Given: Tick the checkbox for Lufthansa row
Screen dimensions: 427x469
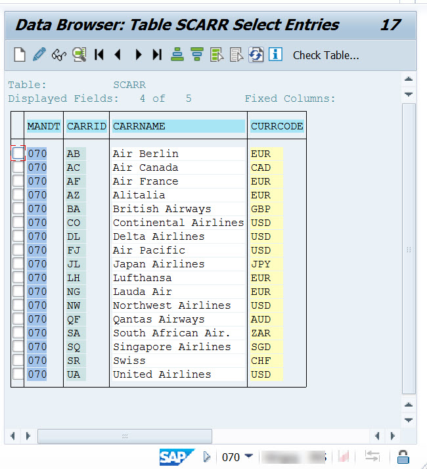Looking at the screenshot, I should click(x=18, y=278).
